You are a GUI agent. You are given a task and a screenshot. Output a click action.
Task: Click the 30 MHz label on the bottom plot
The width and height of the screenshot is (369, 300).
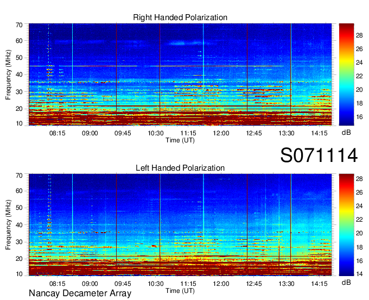tap(19, 242)
